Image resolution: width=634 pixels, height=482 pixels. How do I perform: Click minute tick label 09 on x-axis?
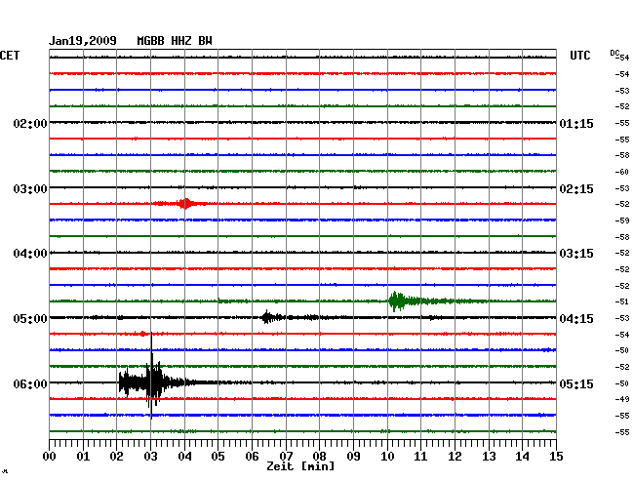tap(353, 456)
